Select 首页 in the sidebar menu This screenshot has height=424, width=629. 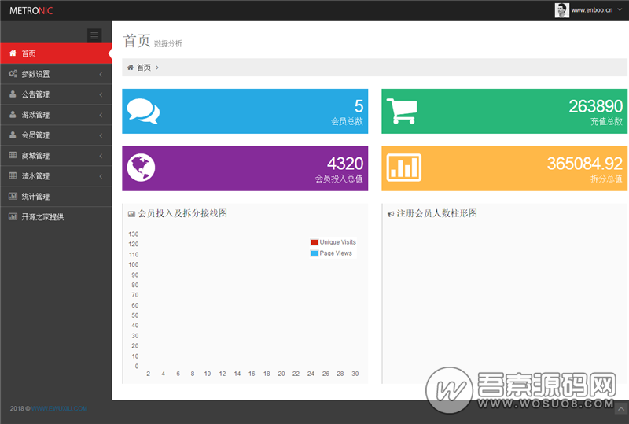tap(28, 53)
